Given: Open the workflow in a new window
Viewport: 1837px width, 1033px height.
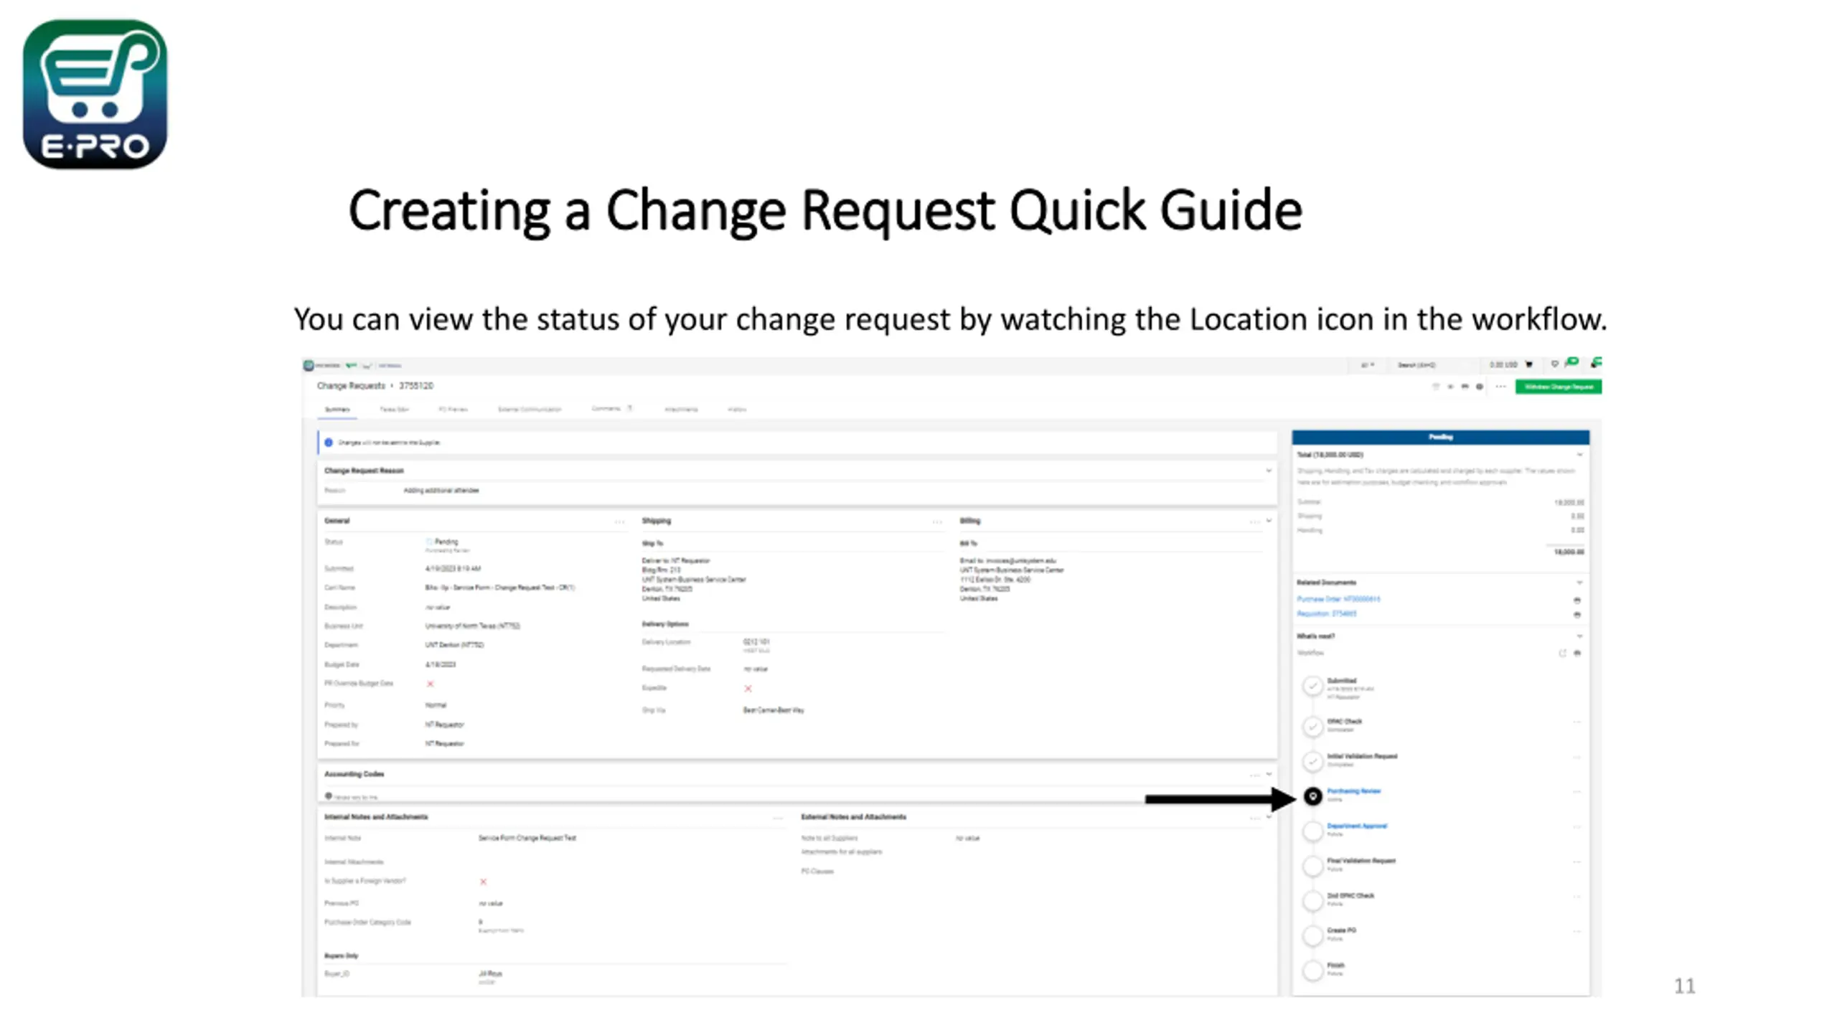Looking at the screenshot, I should 1562,654.
